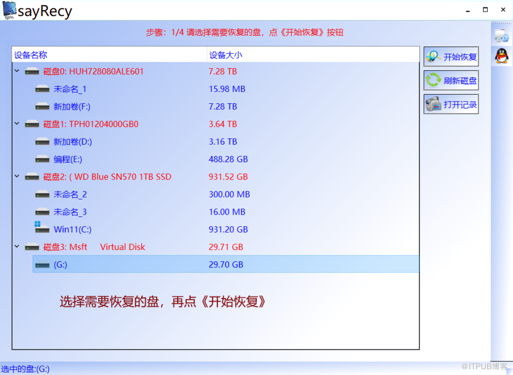The image size is (513, 375).
Task: Click the disk icon of 磁盘0
Action: pos(32,72)
